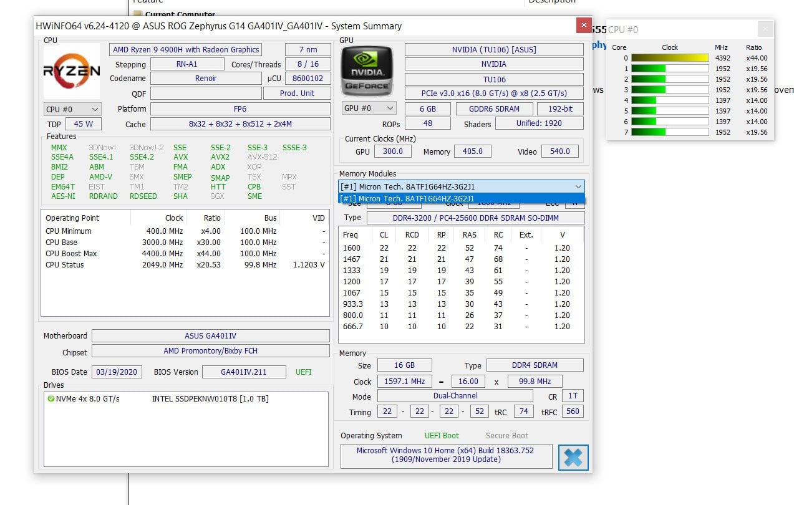
Task: Click the CPU Boost Max operating point row
Action: click(x=185, y=254)
